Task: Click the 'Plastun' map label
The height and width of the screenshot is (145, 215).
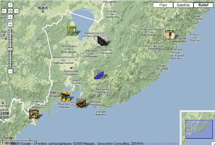Action: [195, 35]
